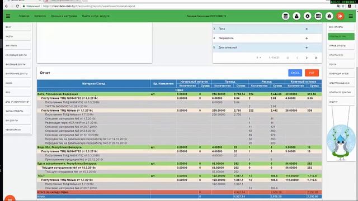358x201 pixels.
Task: Go to next page of materials list
Action: point(307,58)
